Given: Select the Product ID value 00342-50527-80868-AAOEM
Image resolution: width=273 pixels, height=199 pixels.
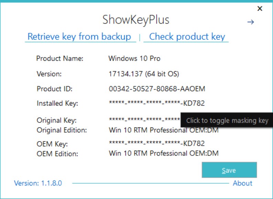Looking at the screenshot, I should [x=157, y=89].
